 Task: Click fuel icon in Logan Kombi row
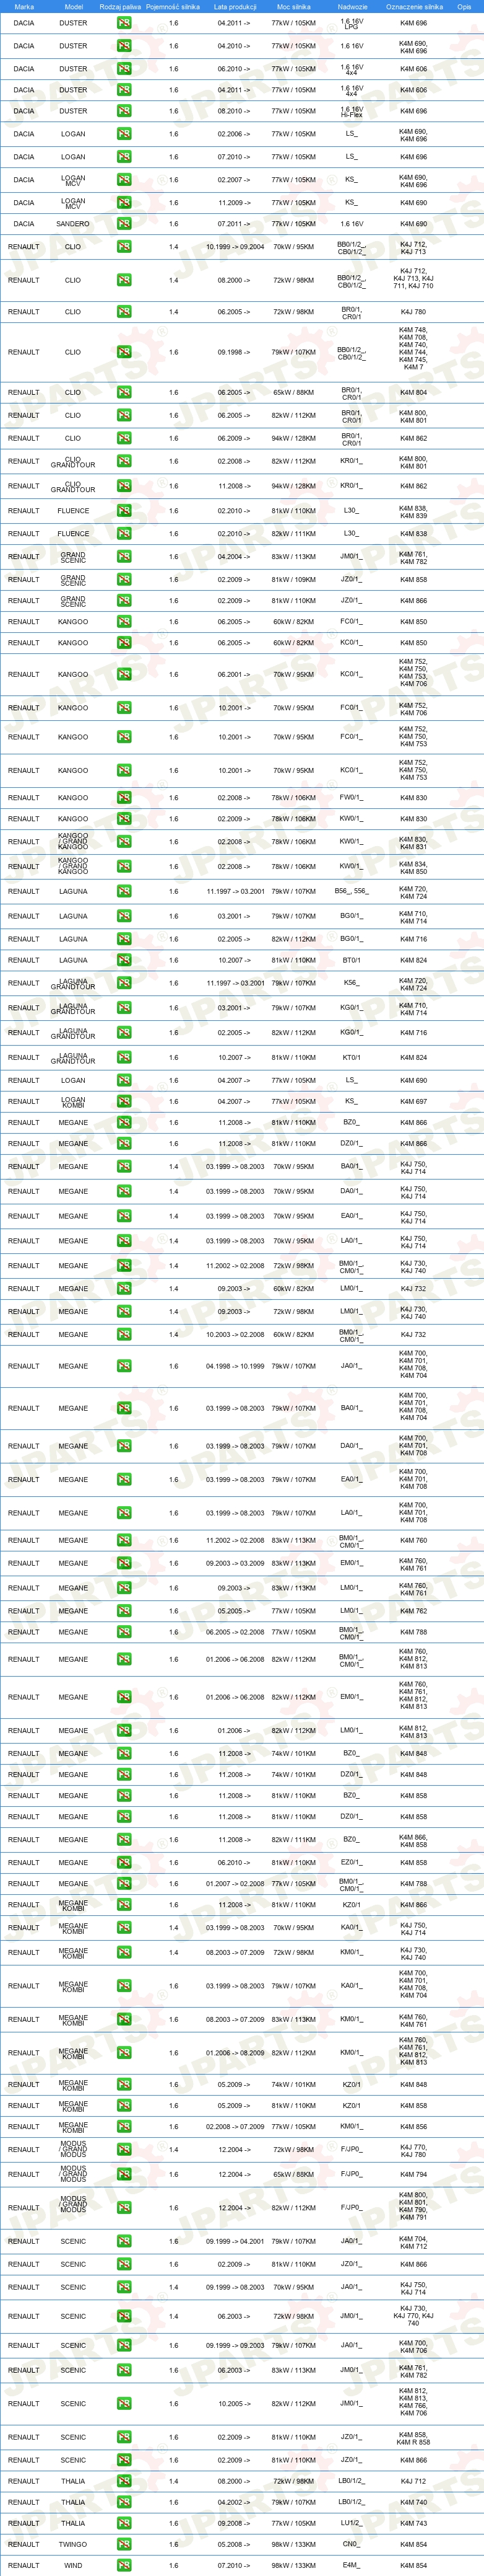click(124, 1102)
